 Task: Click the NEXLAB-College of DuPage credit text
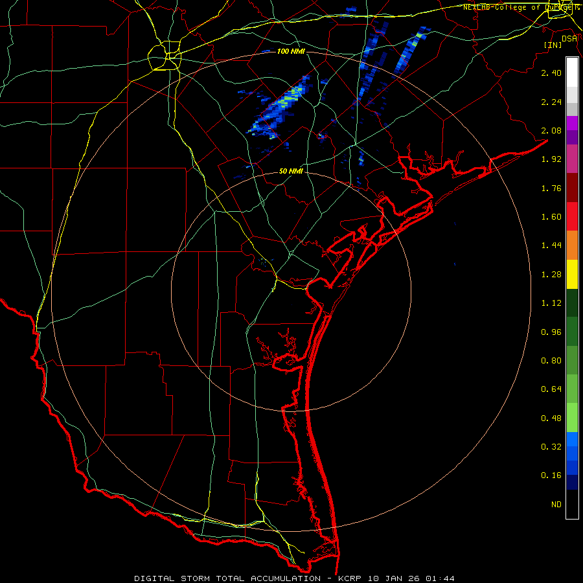521,7
